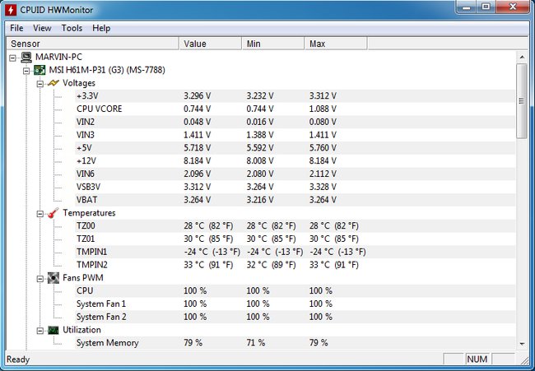Click the scrollbar up arrow
The image size is (535, 371).
(x=522, y=57)
